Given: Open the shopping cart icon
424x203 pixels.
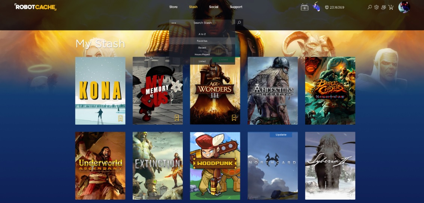Looking at the screenshot, I should click(x=391, y=7).
